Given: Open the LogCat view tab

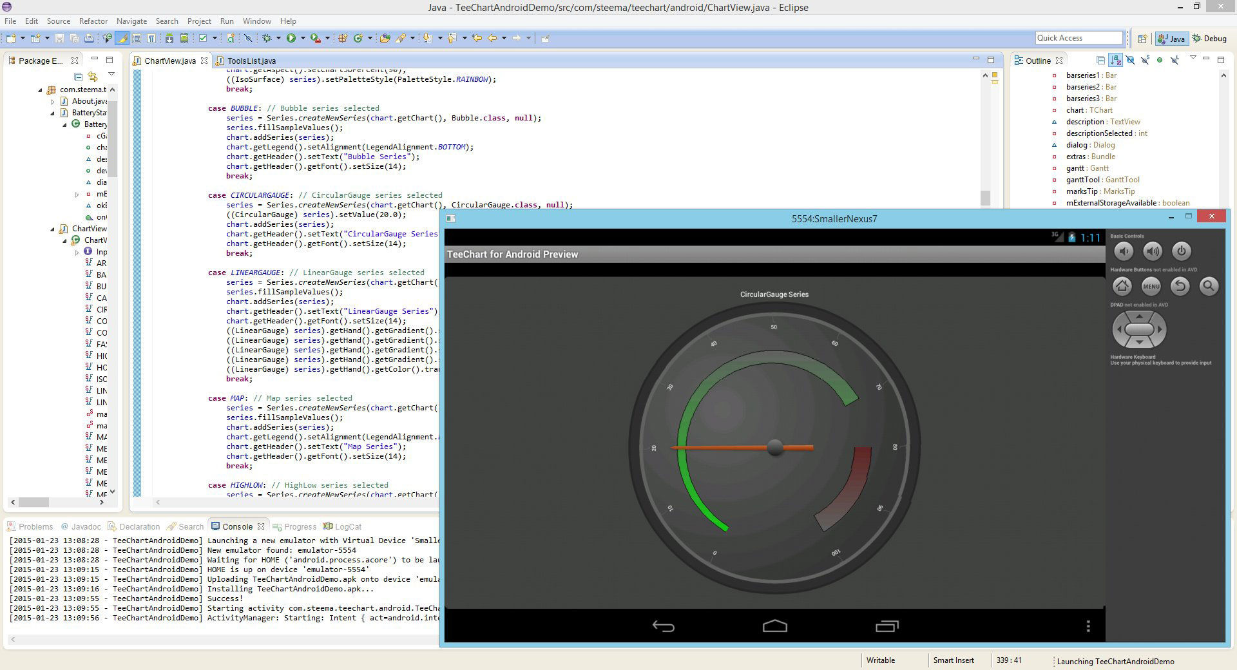Looking at the screenshot, I should click(347, 526).
